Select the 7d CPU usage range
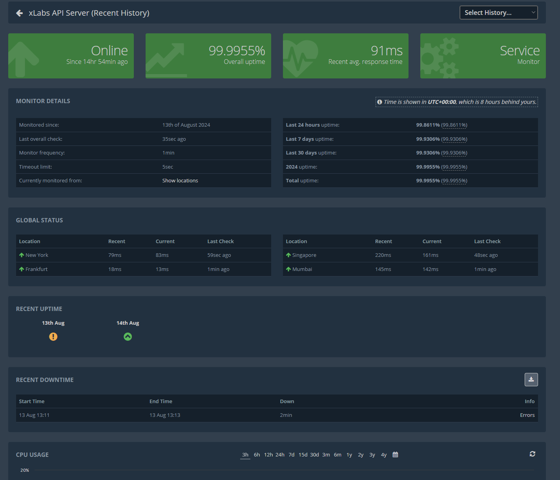Screen dimensions: 560x480 pyautogui.click(x=292, y=455)
